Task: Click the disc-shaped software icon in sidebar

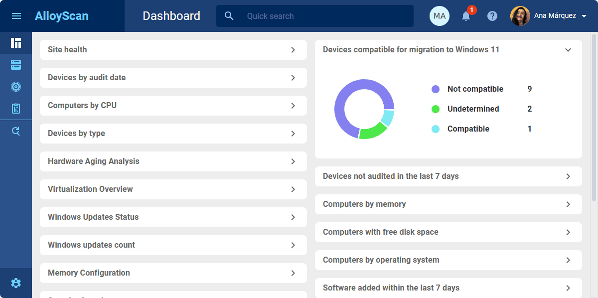Action: 16,87
